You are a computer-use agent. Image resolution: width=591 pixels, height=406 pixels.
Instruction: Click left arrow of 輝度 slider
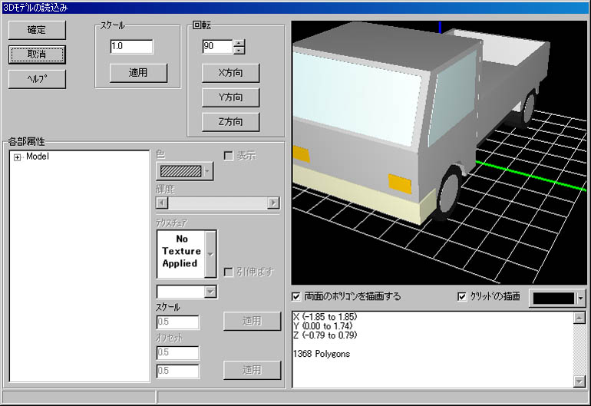162,203
